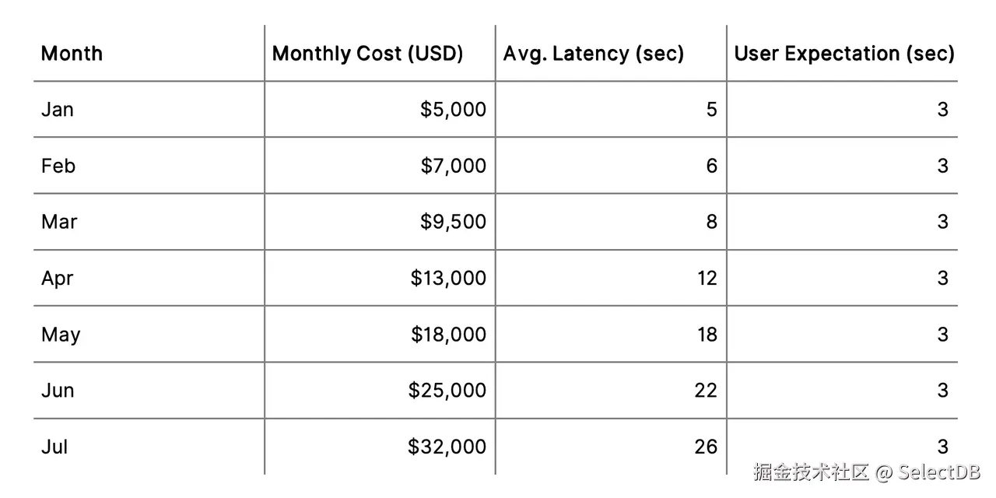Click the Jul month cell
Image resolution: width=996 pixels, height=498 pixels.
pyautogui.click(x=54, y=447)
